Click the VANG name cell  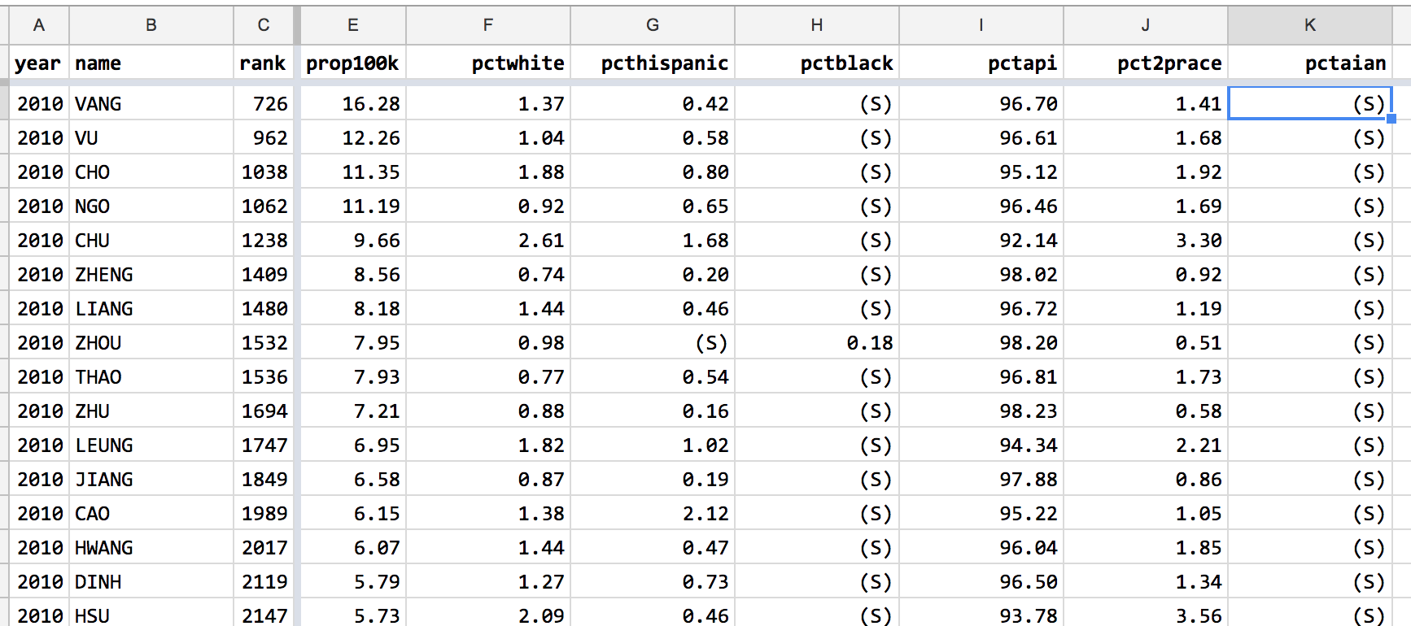(151, 103)
